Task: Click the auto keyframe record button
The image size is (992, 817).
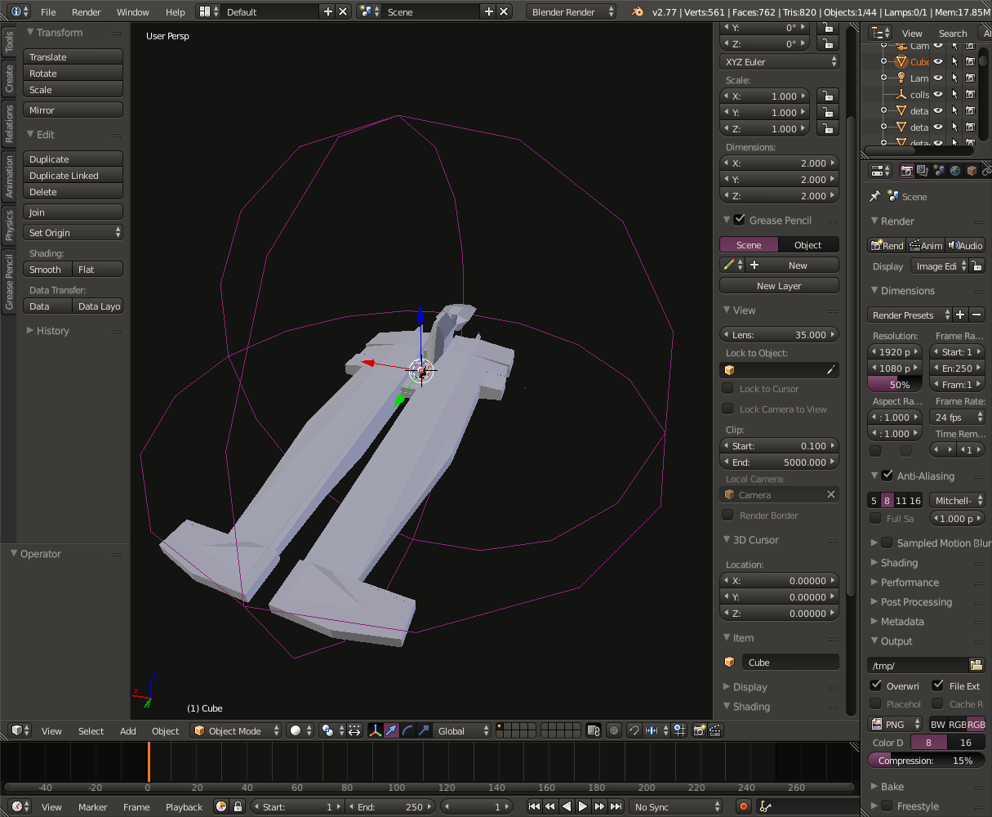Action: 743,806
